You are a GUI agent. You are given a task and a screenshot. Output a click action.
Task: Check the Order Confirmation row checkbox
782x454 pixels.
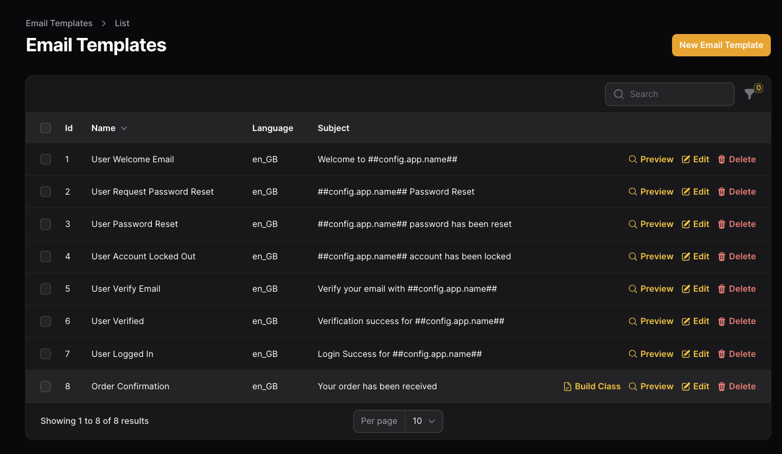click(x=46, y=387)
